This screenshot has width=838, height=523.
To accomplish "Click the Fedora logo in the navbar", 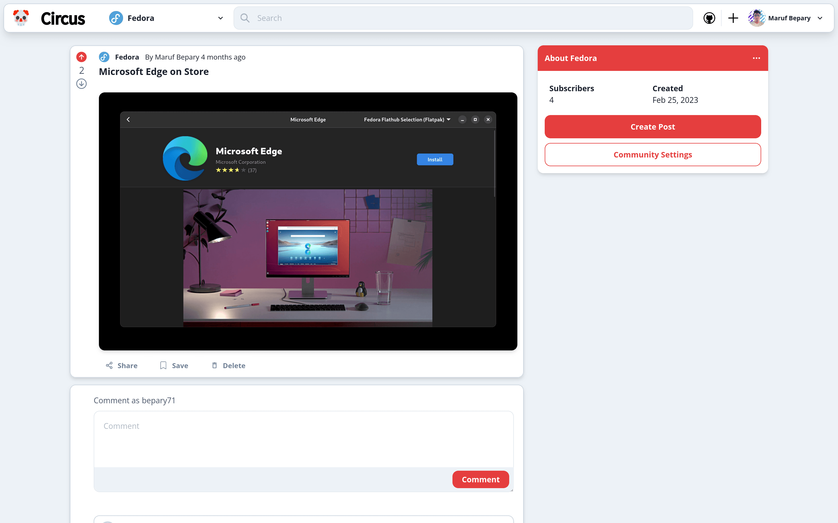I will point(116,18).
